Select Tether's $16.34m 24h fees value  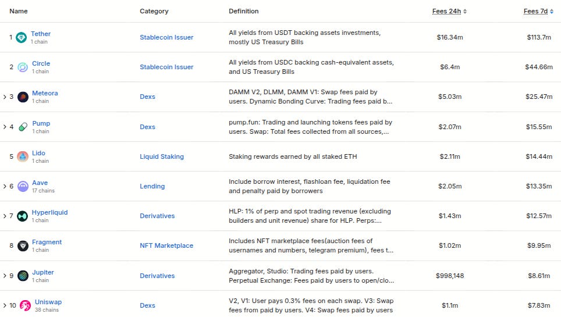pyautogui.click(x=450, y=37)
